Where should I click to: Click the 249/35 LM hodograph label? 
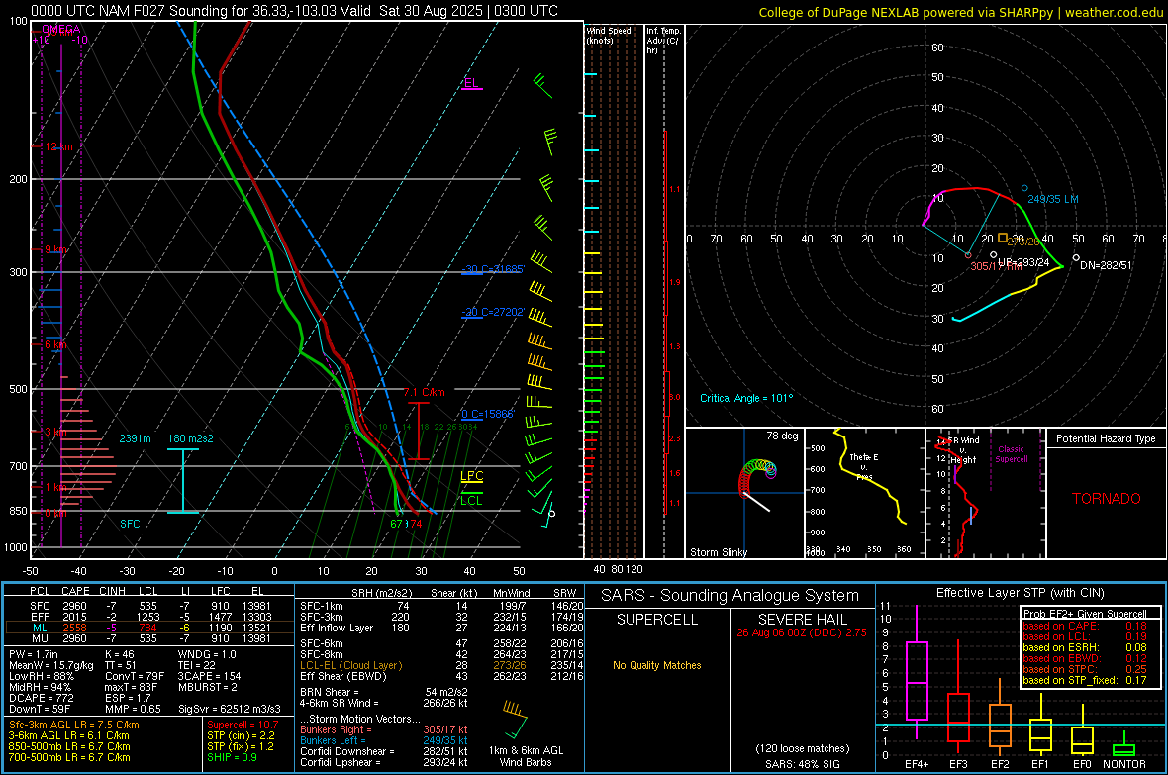[x=1052, y=199]
